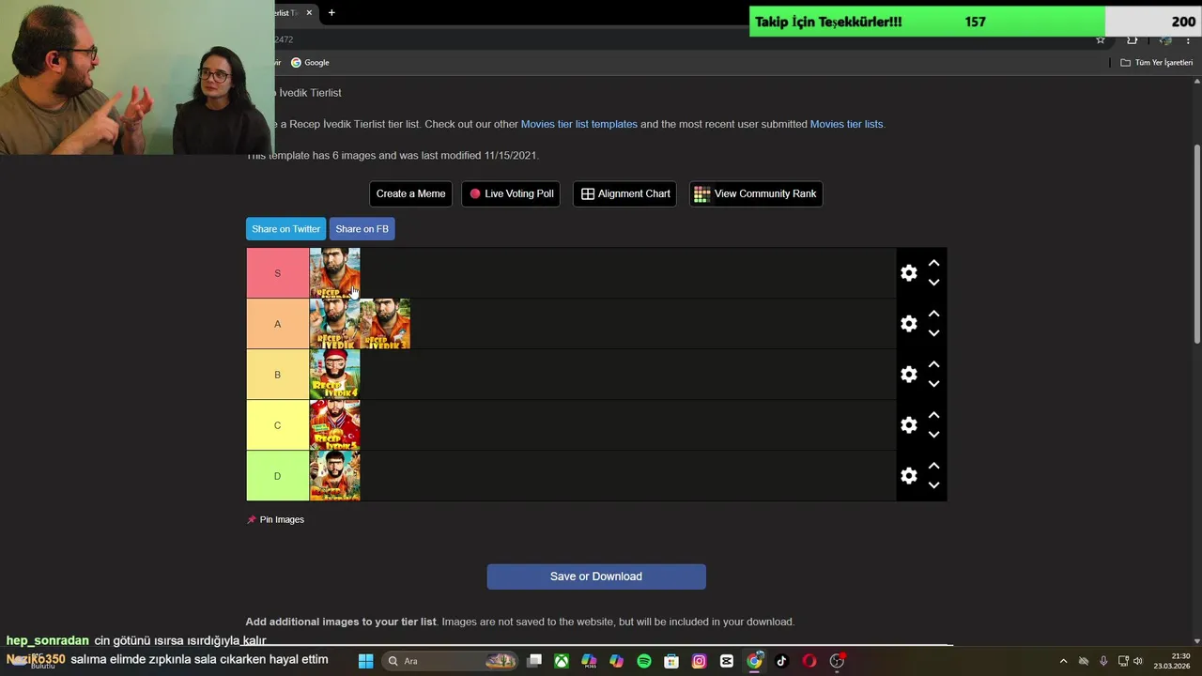Select the pink S tier label
Image resolution: width=1202 pixels, height=676 pixels.
pyautogui.click(x=277, y=273)
